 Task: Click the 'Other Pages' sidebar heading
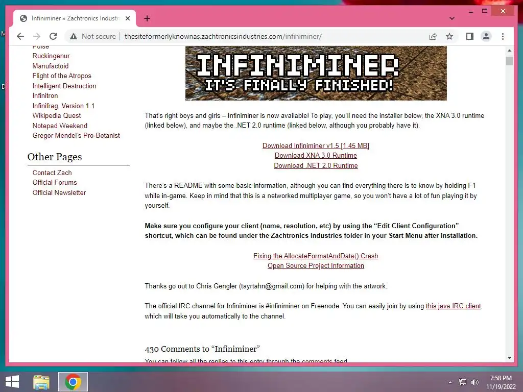[55, 157]
